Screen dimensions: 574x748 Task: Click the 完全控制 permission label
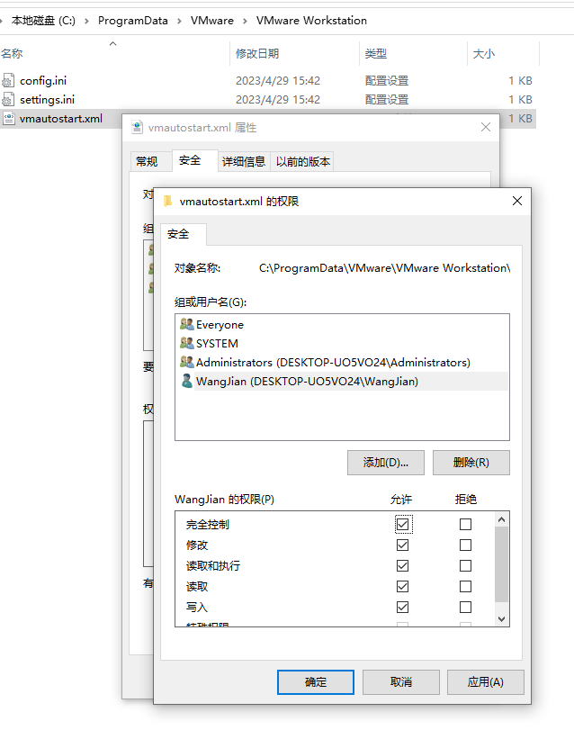pos(208,525)
